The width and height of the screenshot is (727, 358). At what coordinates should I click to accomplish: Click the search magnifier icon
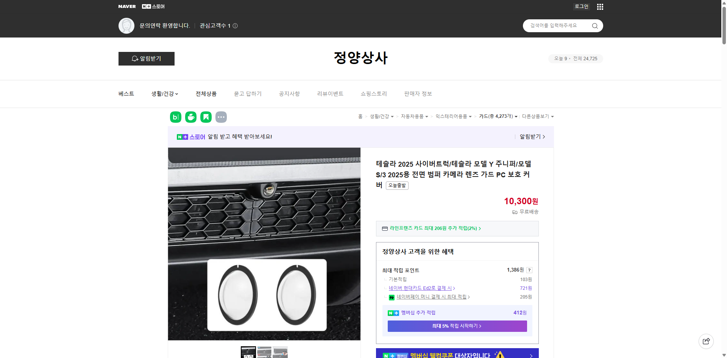594,25
